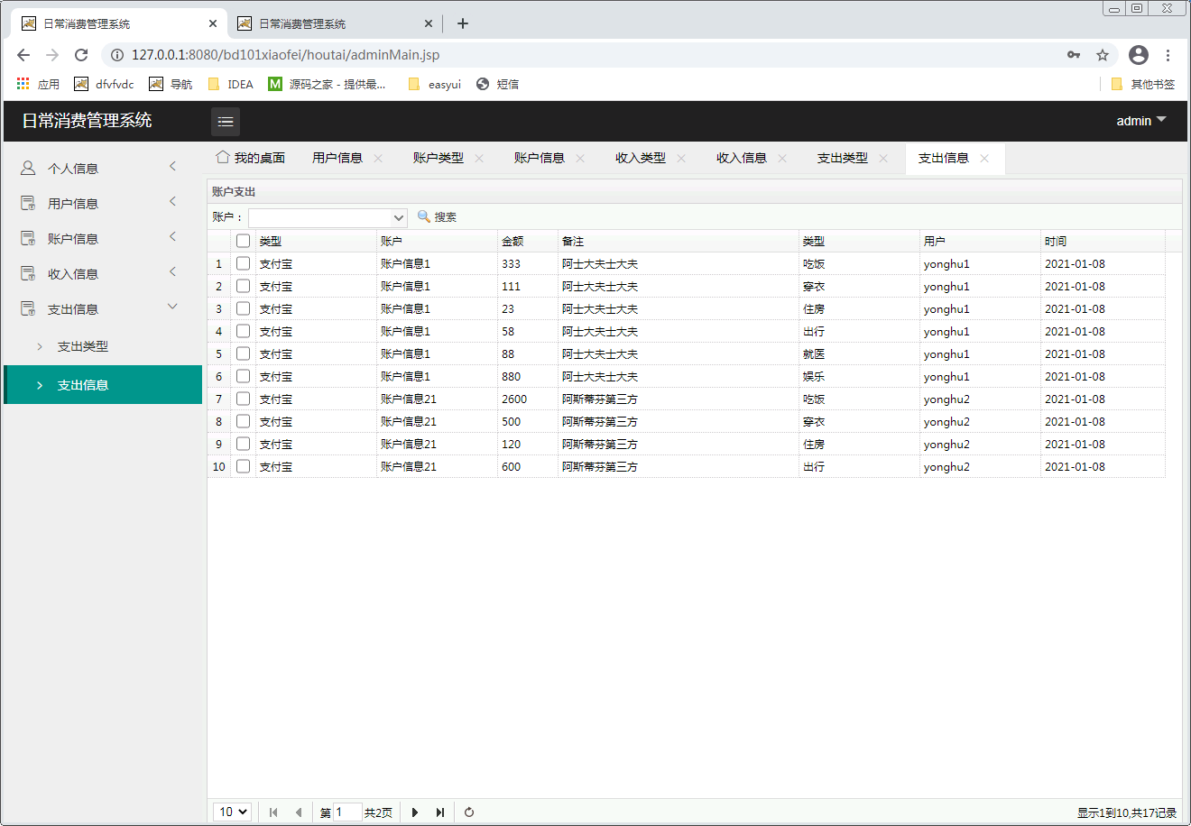The height and width of the screenshot is (826, 1191).
Task: Check row 8 with amount 500
Action: (243, 421)
